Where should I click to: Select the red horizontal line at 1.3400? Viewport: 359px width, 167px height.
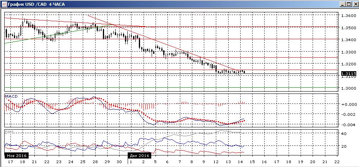coord(171,39)
